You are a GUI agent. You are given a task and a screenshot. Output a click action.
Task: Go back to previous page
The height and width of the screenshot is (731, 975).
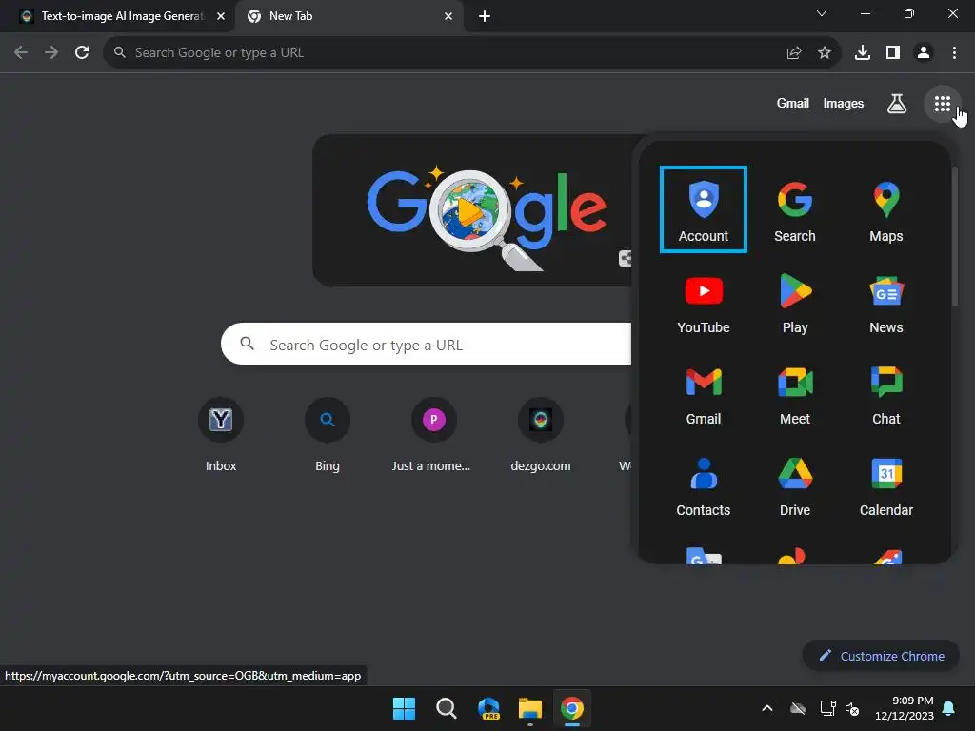(x=21, y=53)
